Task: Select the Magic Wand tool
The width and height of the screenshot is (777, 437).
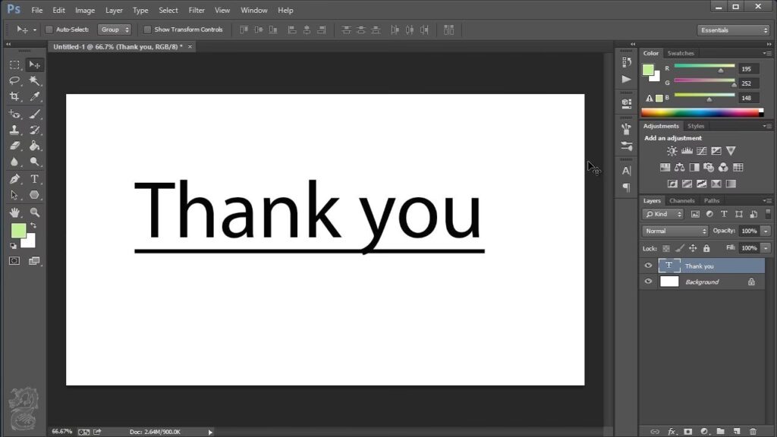Action: click(x=34, y=80)
